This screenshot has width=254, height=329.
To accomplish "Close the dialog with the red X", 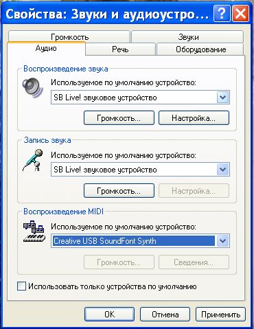I will [x=240, y=14].
